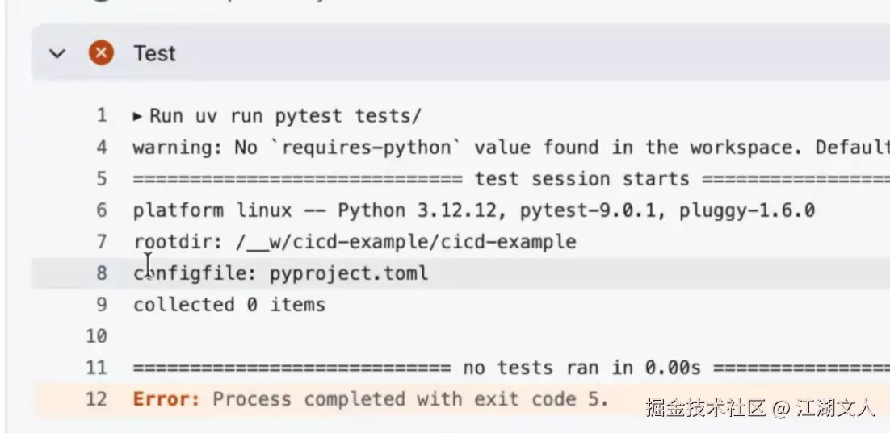
Task: Select log line number 6
Action: coord(101,210)
